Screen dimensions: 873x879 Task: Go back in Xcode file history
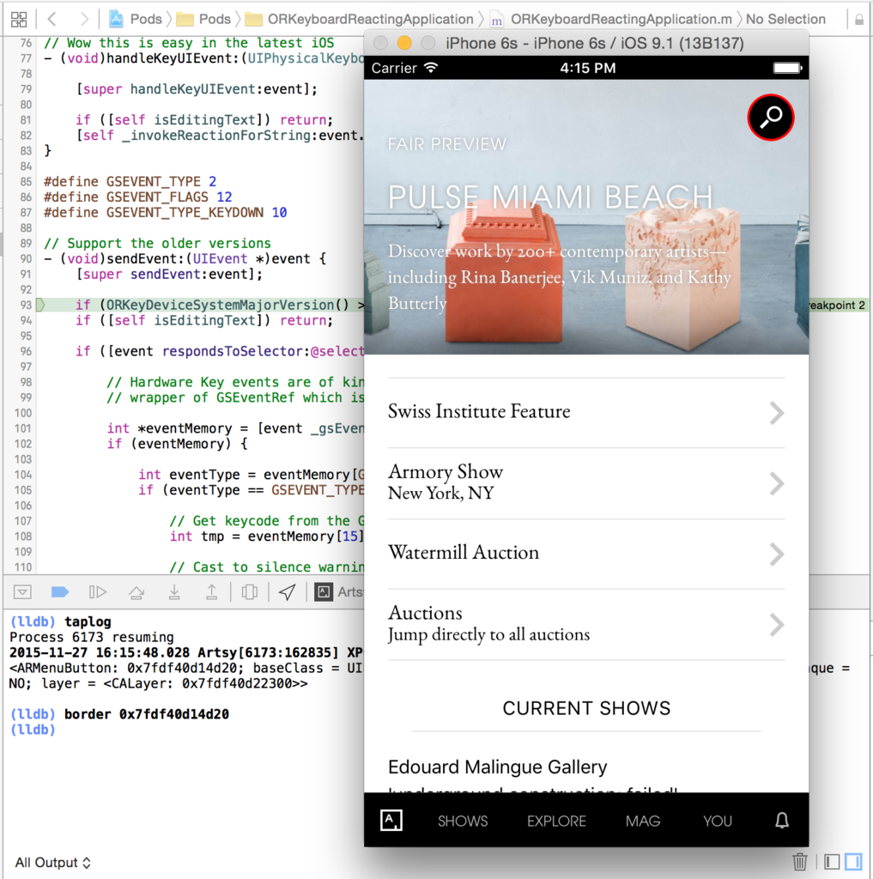[x=52, y=20]
